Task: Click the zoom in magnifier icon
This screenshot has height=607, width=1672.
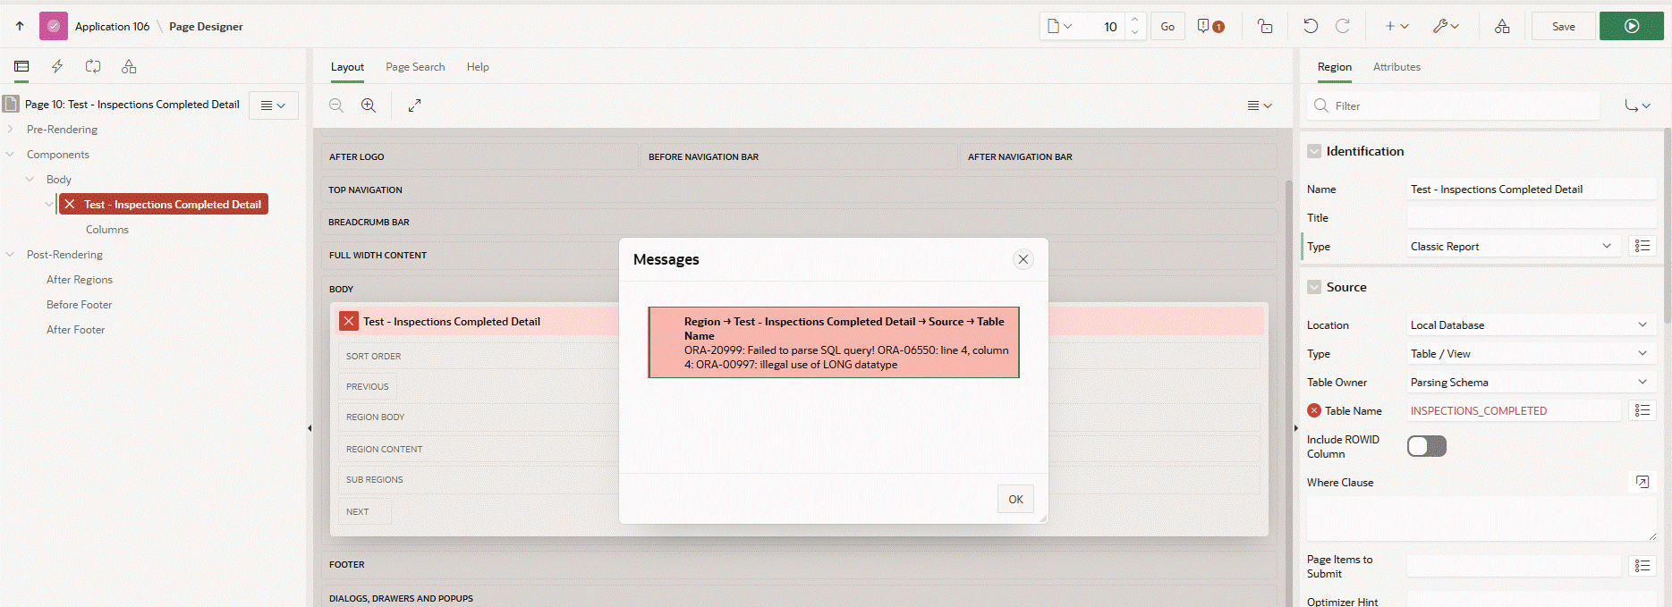Action: 369,105
